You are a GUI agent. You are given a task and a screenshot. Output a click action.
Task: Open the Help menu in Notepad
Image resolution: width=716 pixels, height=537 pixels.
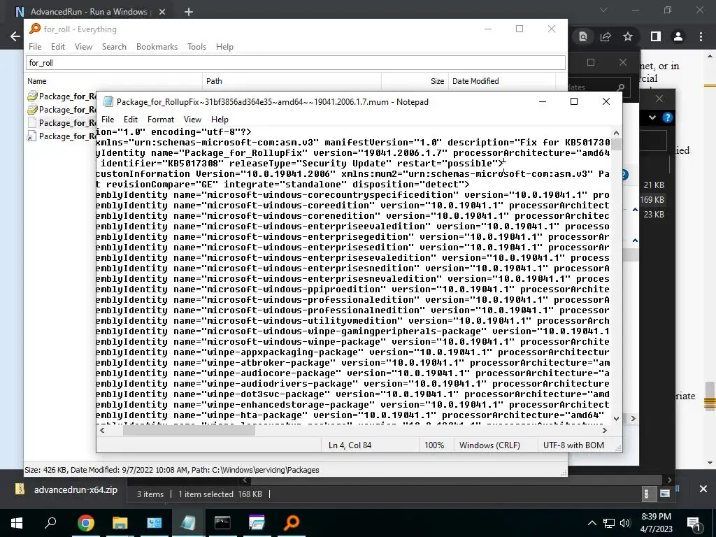[220, 119]
